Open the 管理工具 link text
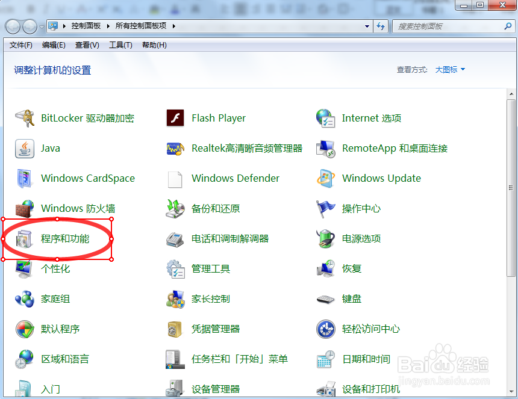The width and height of the screenshot is (518, 399). [211, 268]
